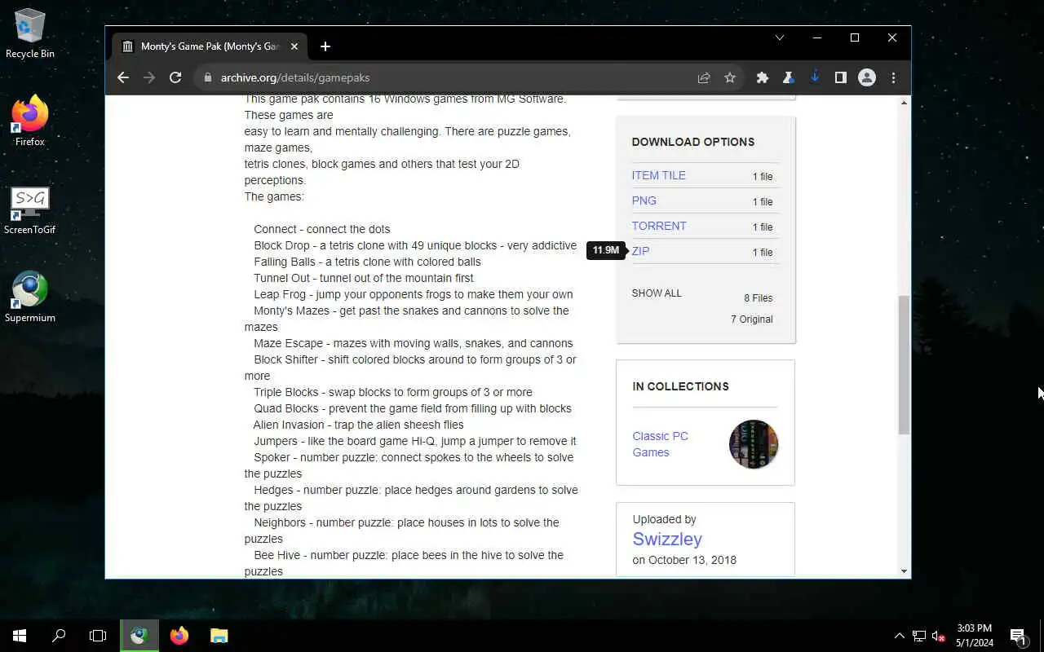Open the network tray icon

(919, 636)
